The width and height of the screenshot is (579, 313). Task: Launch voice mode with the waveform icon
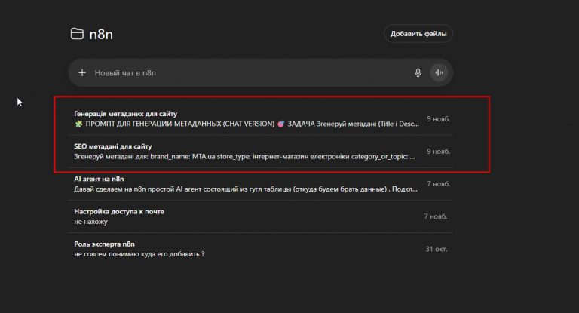pos(439,73)
